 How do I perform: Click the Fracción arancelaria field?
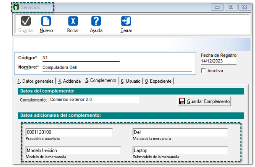(69, 132)
